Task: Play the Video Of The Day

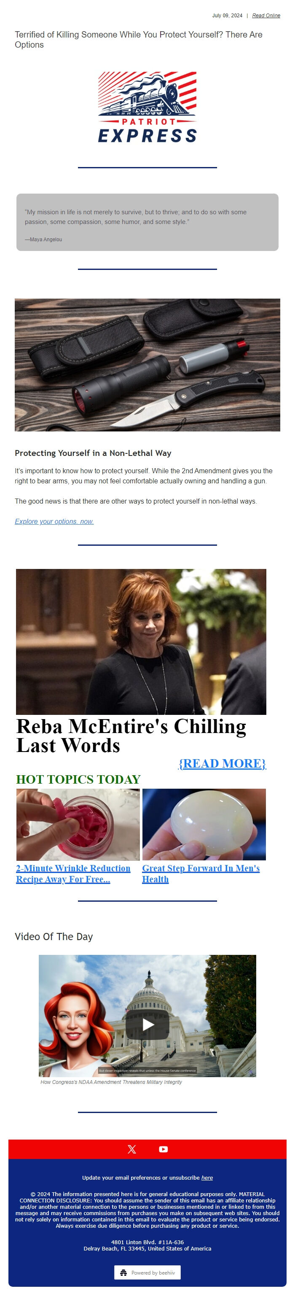Action: click(x=147, y=1024)
